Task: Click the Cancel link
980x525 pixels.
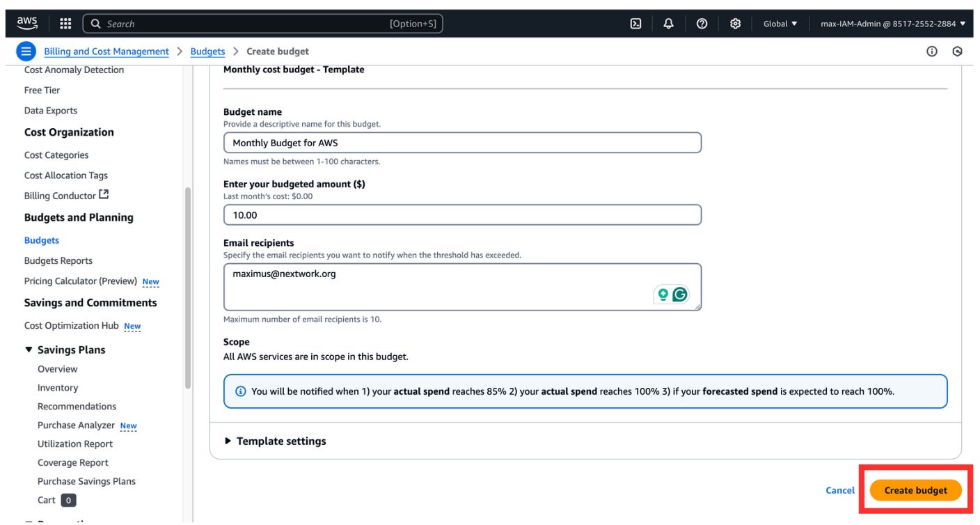Action: pyautogui.click(x=840, y=490)
